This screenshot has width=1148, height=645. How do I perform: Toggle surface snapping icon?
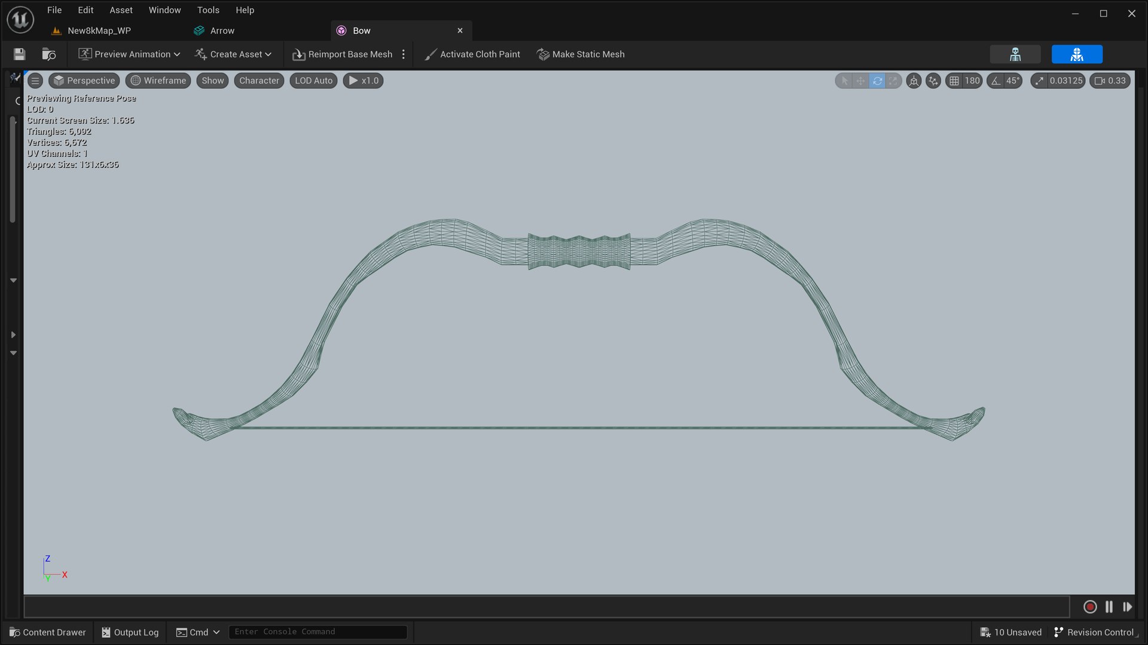click(x=933, y=81)
